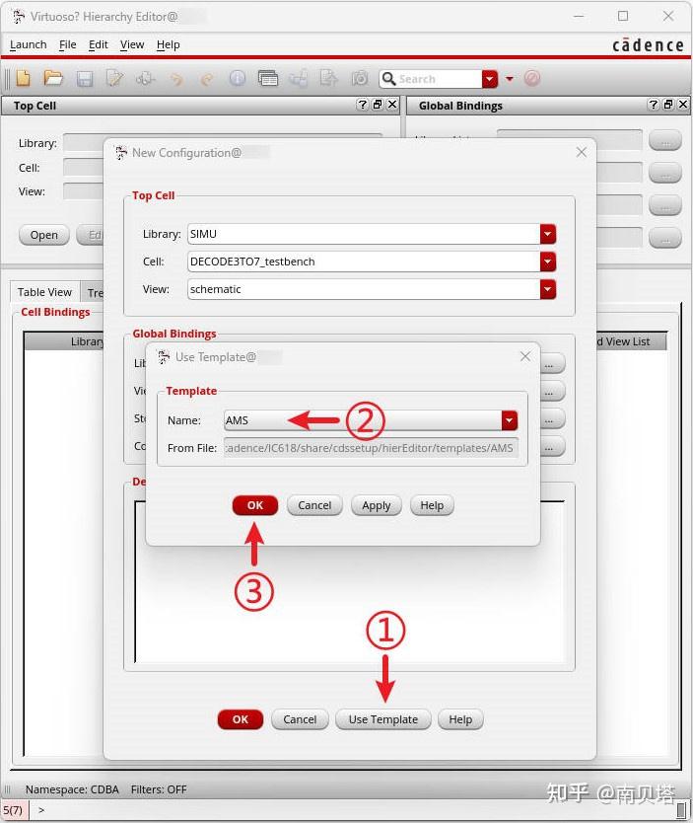
Task: Click the search magnifier icon
Action: [388, 79]
